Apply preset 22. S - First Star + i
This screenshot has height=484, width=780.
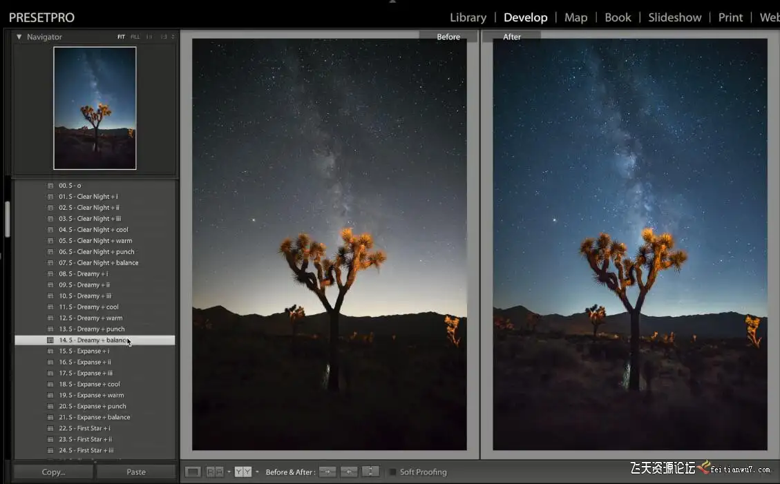coord(95,428)
